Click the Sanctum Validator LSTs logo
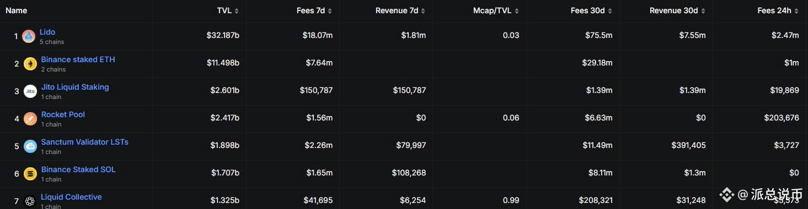Image resolution: width=808 pixels, height=209 pixels. tap(30, 146)
